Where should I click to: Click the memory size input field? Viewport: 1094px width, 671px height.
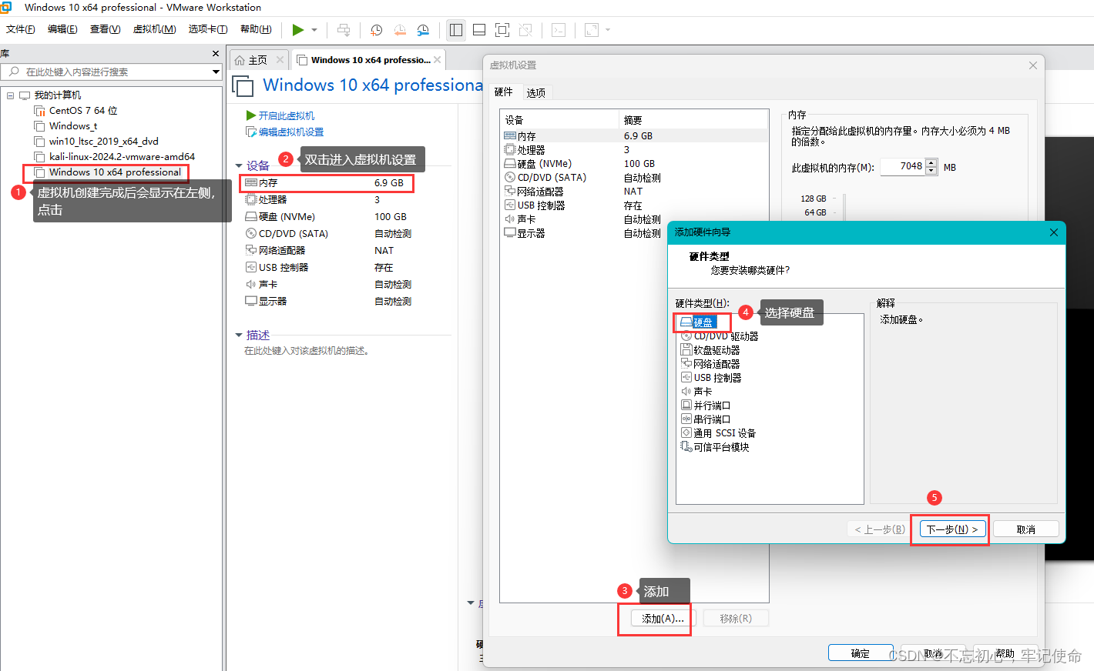click(902, 166)
